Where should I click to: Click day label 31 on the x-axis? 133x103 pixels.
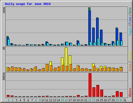(x=125, y=100)
